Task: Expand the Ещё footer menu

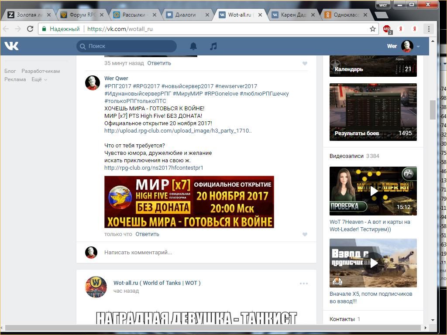Action: (x=39, y=79)
